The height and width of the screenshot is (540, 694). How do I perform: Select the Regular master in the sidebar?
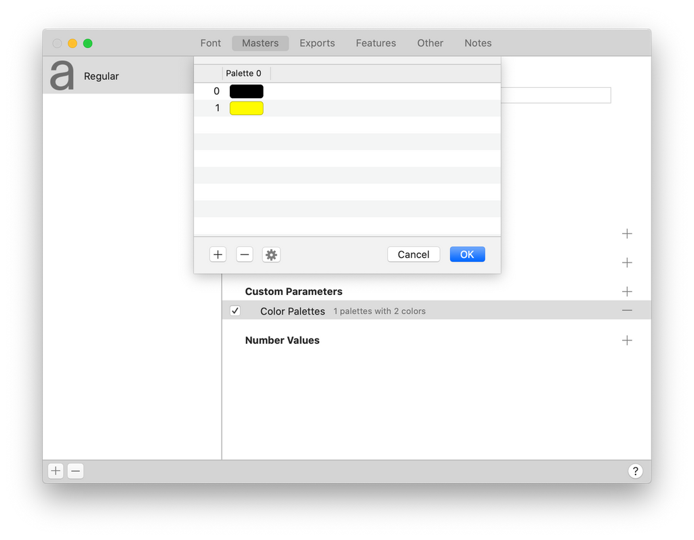pyautogui.click(x=101, y=76)
